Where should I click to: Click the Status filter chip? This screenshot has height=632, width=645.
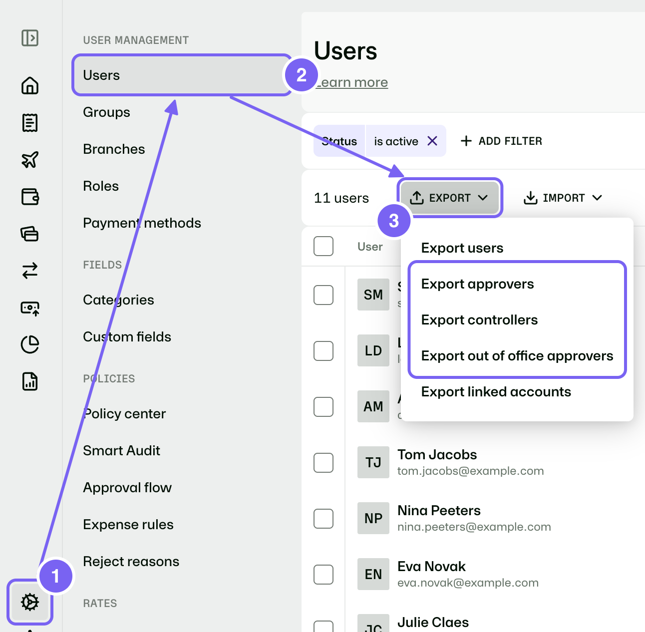pyautogui.click(x=339, y=141)
